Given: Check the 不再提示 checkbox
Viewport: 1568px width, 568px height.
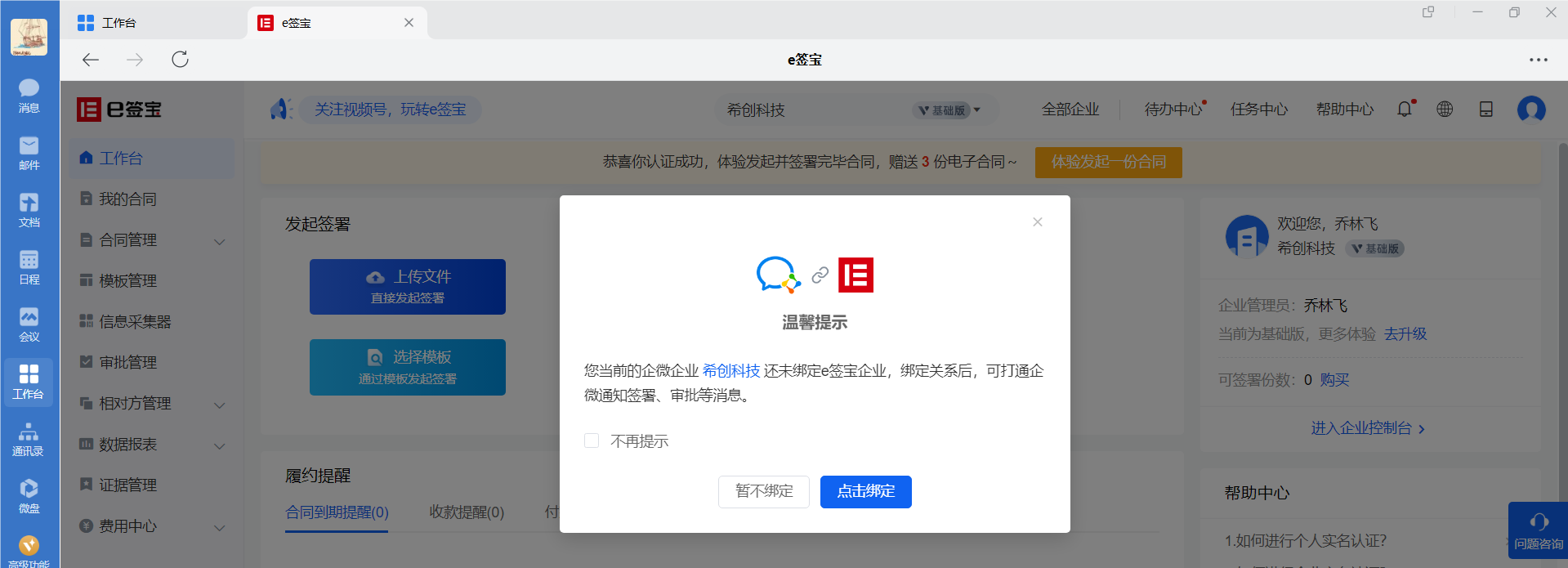Looking at the screenshot, I should tap(592, 441).
